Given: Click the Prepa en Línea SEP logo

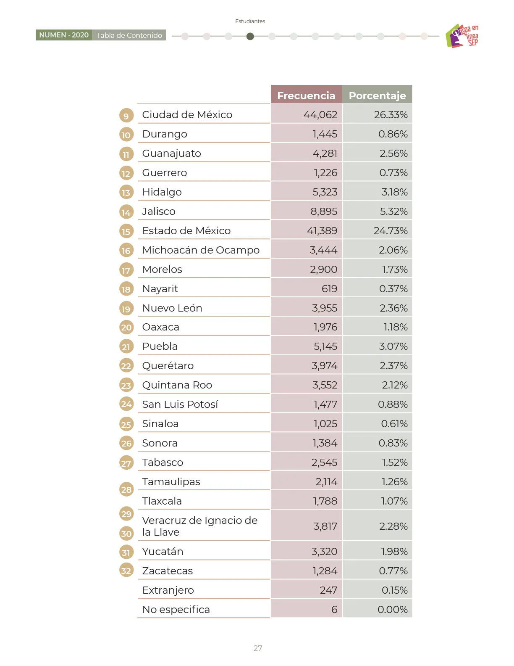Looking at the screenshot, I should (x=462, y=35).
